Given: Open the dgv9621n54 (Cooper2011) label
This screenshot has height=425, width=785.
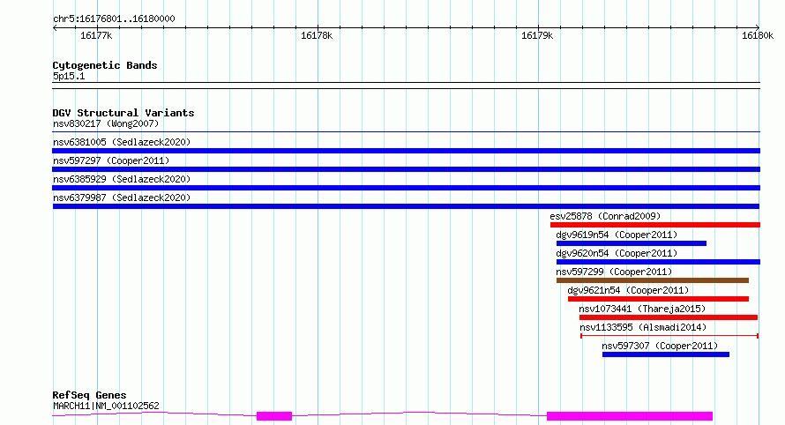Looking at the screenshot, I should [628, 290].
